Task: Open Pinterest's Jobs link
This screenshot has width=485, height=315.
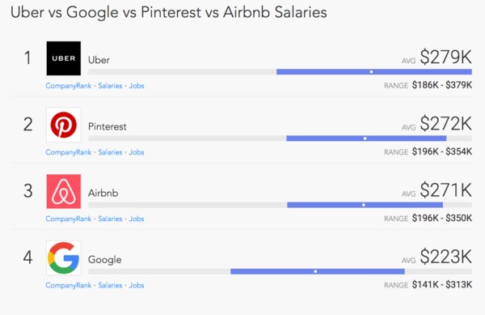Action: tap(137, 152)
